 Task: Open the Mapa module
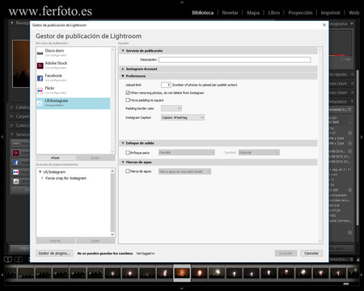tap(253, 13)
